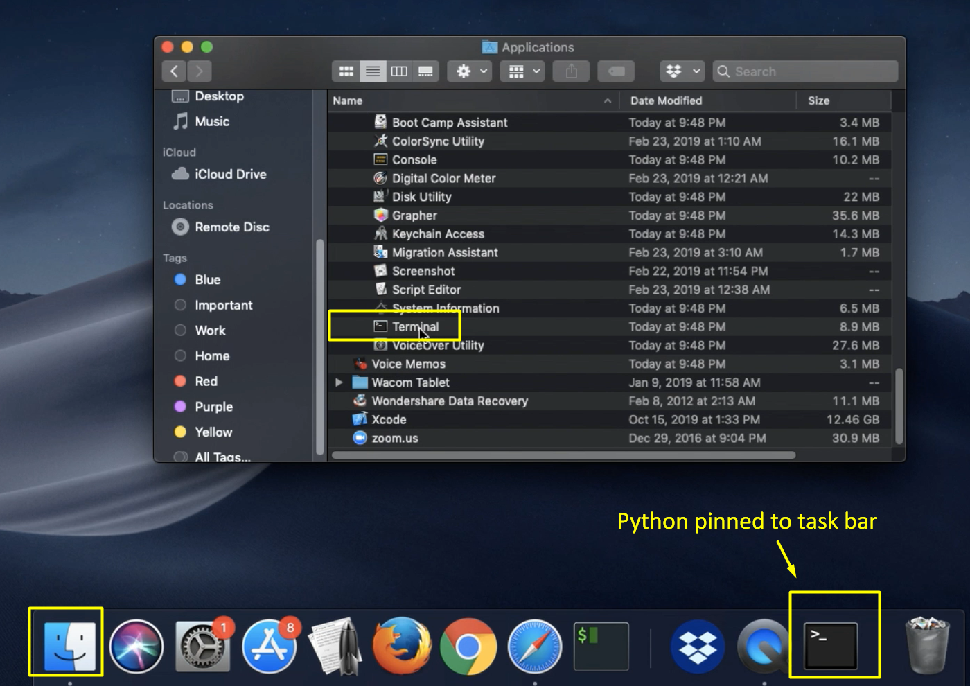Launch Firefox from the Dock
The image size is (970, 686).
[x=402, y=646]
